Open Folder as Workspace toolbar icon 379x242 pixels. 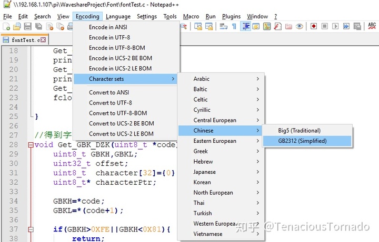click(x=288, y=26)
